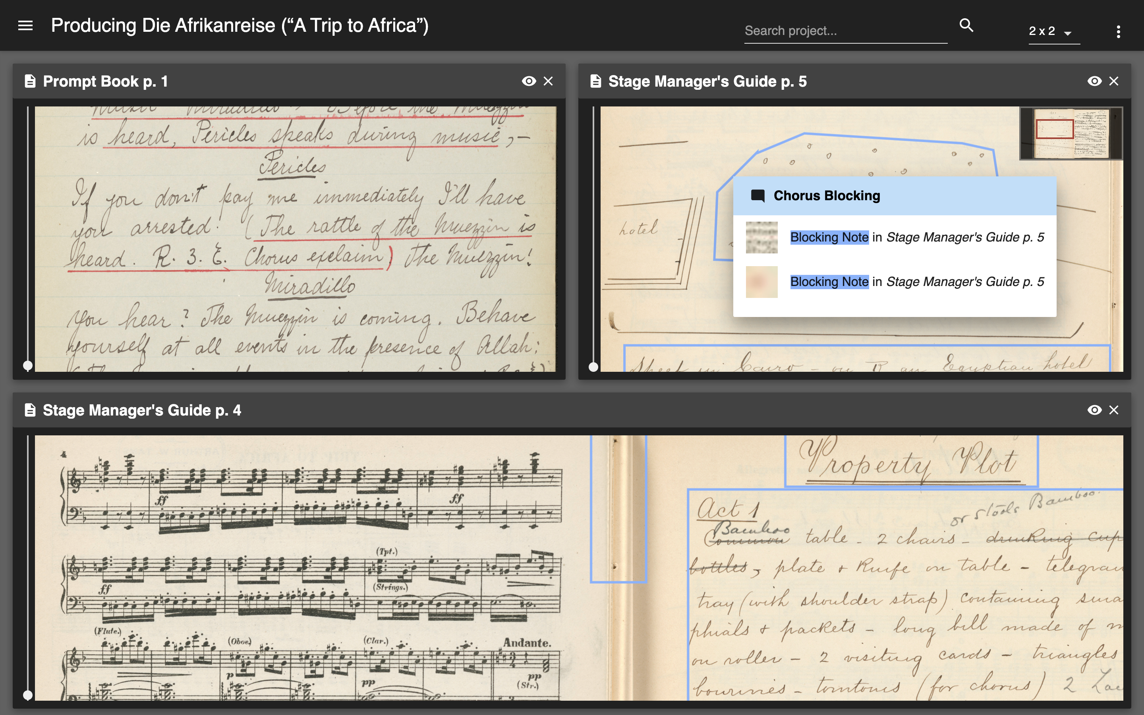Image resolution: width=1144 pixels, height=715 pixels.
Task: Toggle eye icon on Stage Manager's Guide p. 5
Action: coord(1094,81)
